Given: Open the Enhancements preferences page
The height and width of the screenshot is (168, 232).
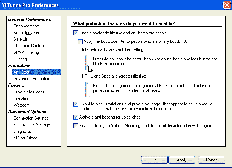Looking at the screenshot, I should [26, 26].
